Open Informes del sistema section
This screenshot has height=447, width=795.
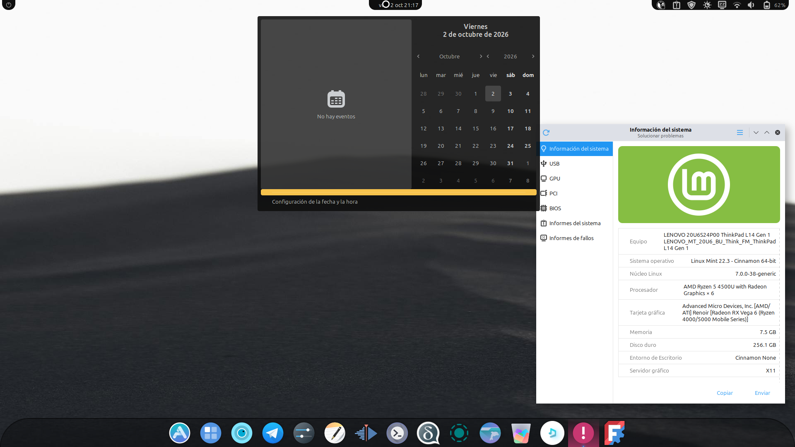[x=575, y=223]
